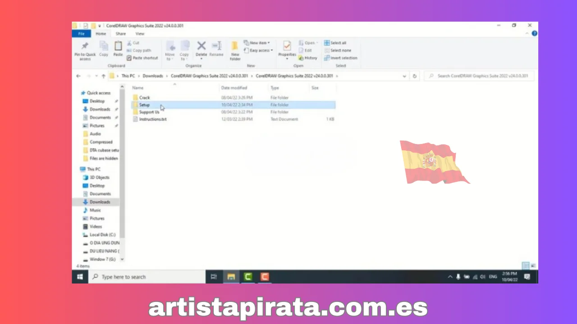Open New item dropdown
Screen dimensions: 577x324
coord(256,43)
